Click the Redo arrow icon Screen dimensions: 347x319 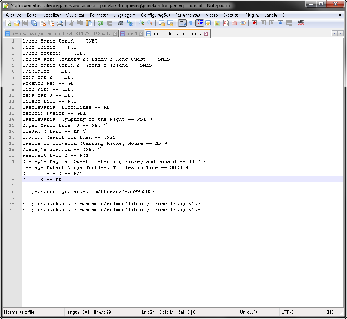point(109,23)
